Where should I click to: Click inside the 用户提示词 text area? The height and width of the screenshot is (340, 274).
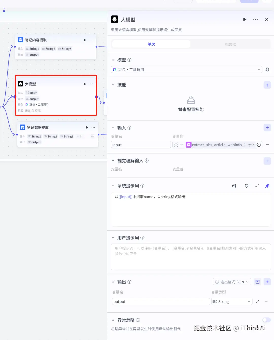click(x=191, y=256)
